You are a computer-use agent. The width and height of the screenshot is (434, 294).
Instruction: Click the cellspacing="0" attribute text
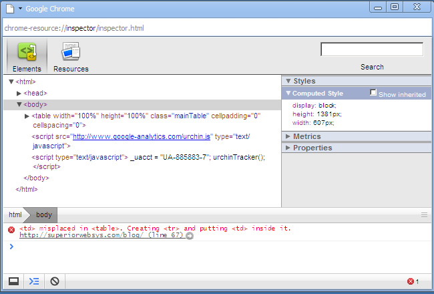pos(59,125)
